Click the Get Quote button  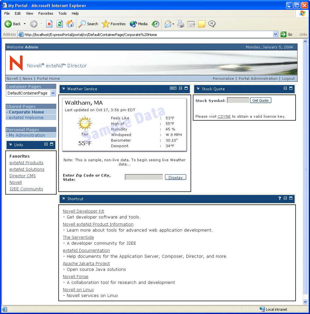pos(260,100)
